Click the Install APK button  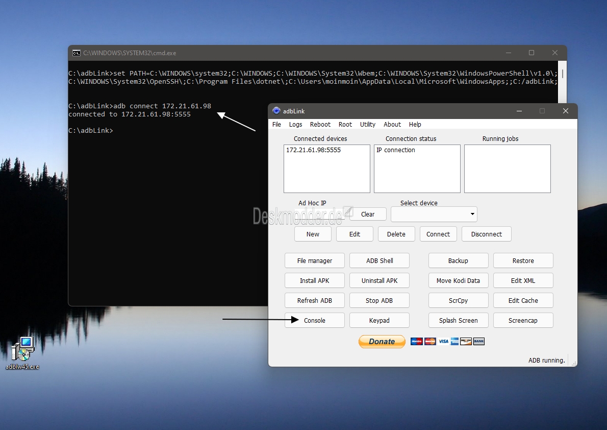pyautogui.click(x=315, y=280)
